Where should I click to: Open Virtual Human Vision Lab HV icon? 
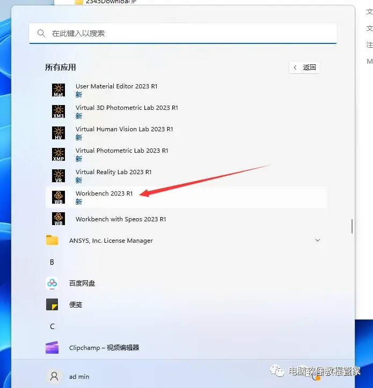click(58, 133)
